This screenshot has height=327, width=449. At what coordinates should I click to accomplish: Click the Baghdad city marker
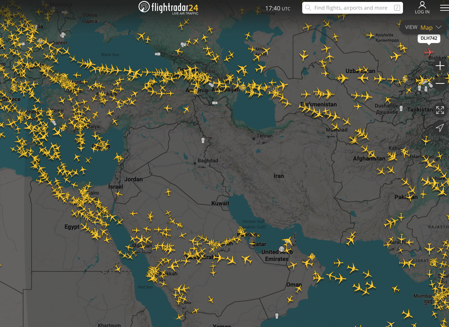(195, 163)
